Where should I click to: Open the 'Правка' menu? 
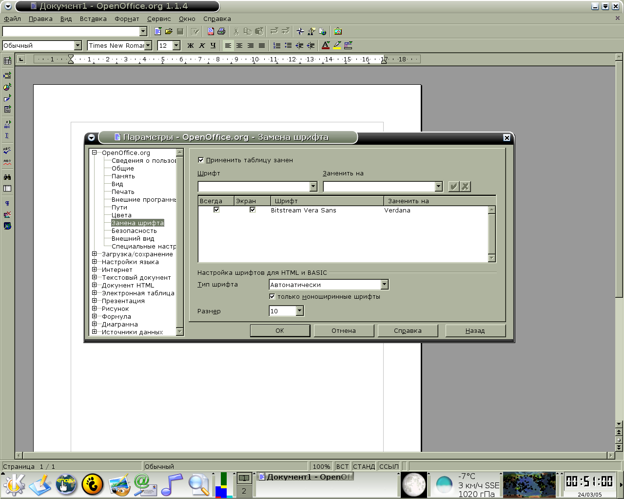tap(40, 19)
